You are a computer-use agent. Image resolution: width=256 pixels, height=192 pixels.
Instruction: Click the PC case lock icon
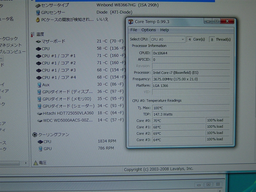pyautogui.click(x=38, y=20)
